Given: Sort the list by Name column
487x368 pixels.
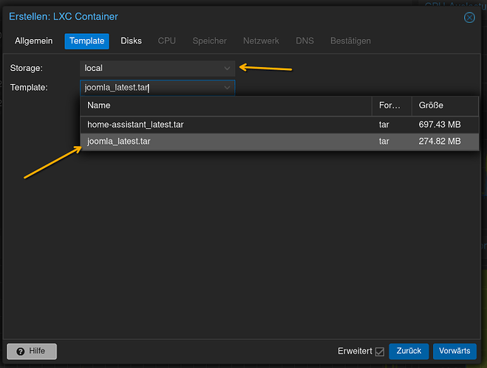Looking at the screenshot, I should pos(226,105).
